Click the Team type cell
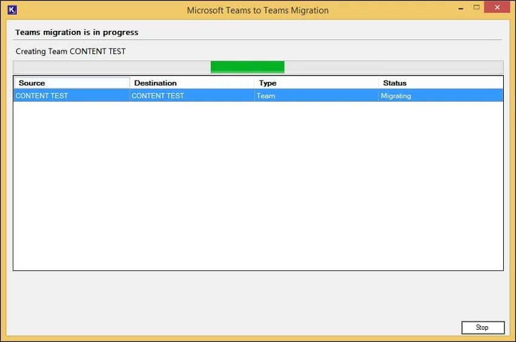 (x=317, y=96)
